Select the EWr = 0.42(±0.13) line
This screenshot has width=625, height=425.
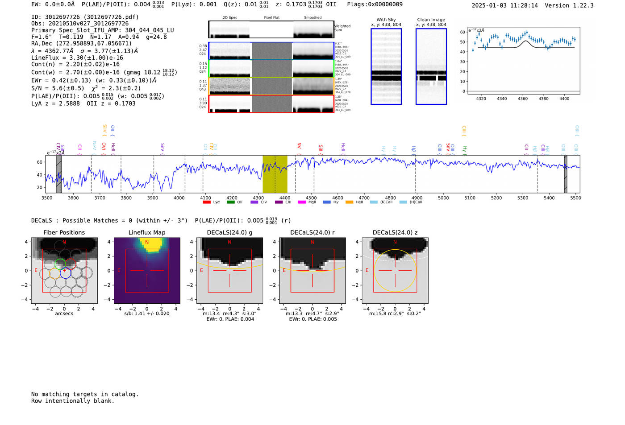click(94, 81)
